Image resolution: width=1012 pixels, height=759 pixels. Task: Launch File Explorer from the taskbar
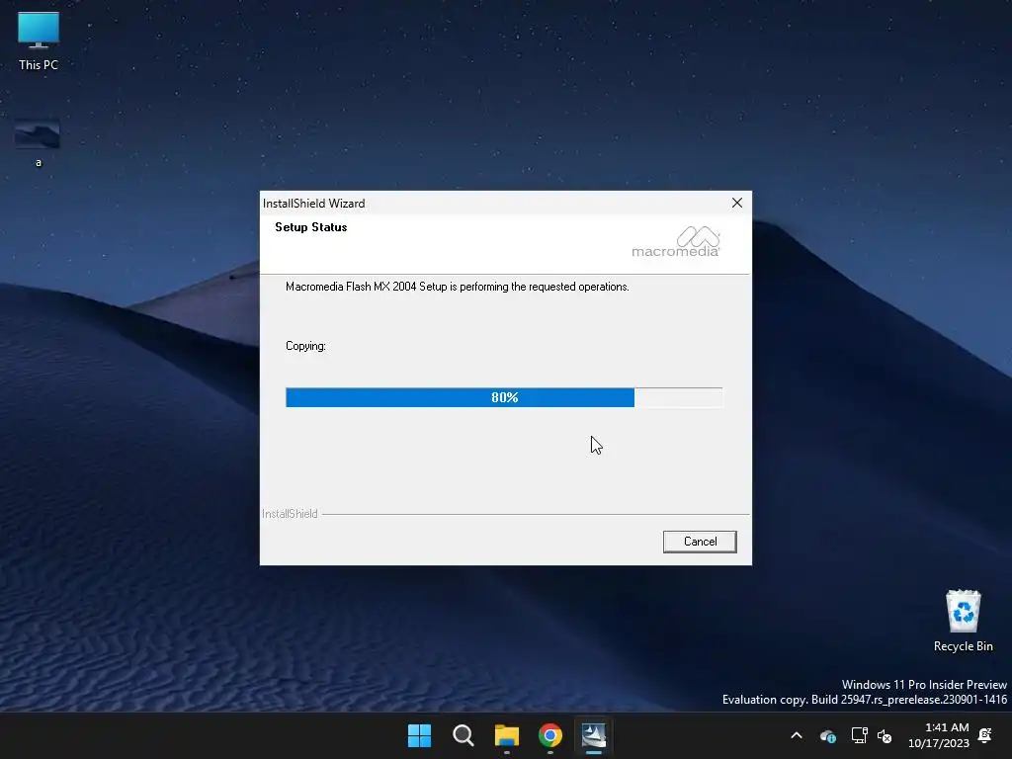point(507,735)
